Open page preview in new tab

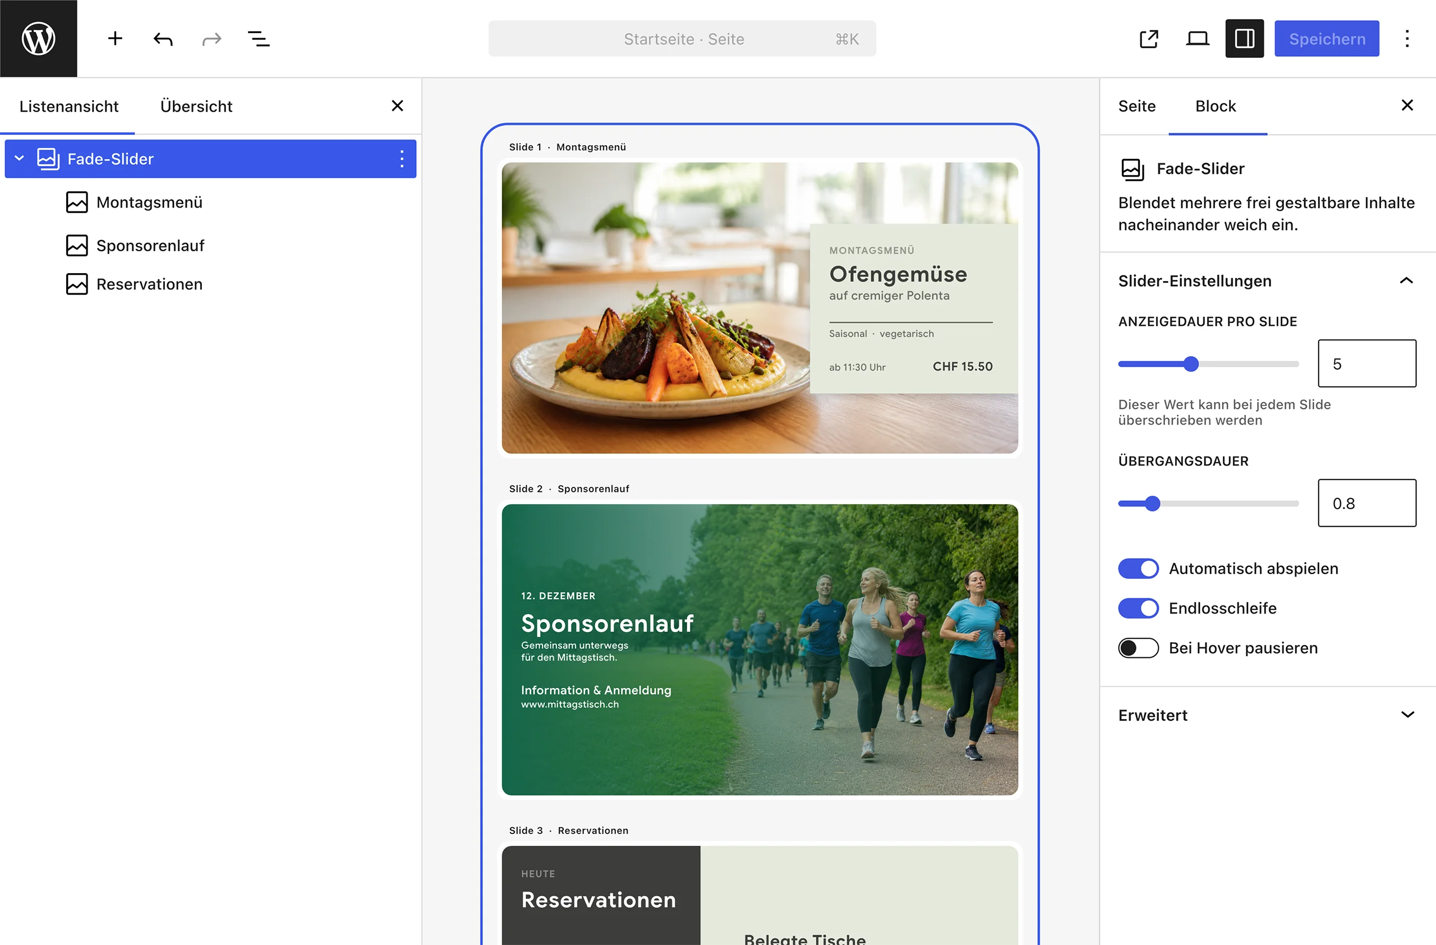pyautogui.click(x=1149, y=39)
